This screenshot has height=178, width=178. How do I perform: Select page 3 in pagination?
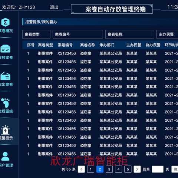109,169
